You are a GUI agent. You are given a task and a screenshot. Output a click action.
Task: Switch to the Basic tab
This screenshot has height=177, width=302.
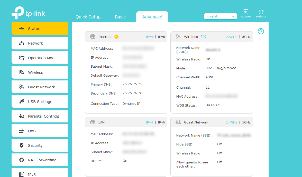click(x=120, y=17)
